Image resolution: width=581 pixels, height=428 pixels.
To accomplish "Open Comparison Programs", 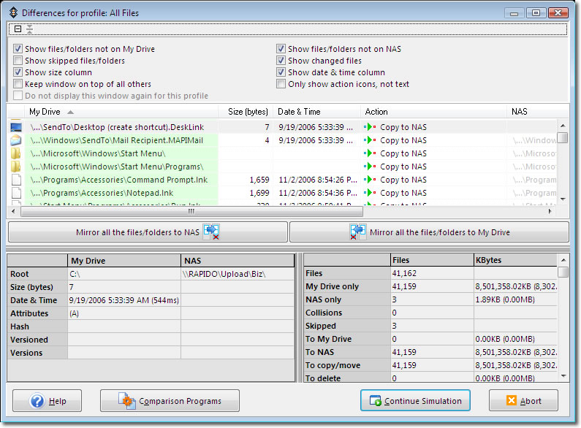I will coord(170,400).
